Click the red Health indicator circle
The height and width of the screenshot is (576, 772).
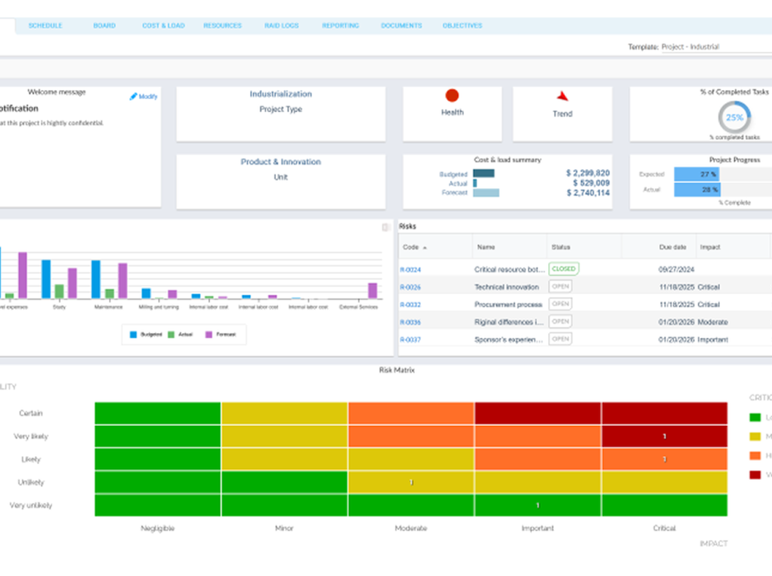tap(452, 95)
